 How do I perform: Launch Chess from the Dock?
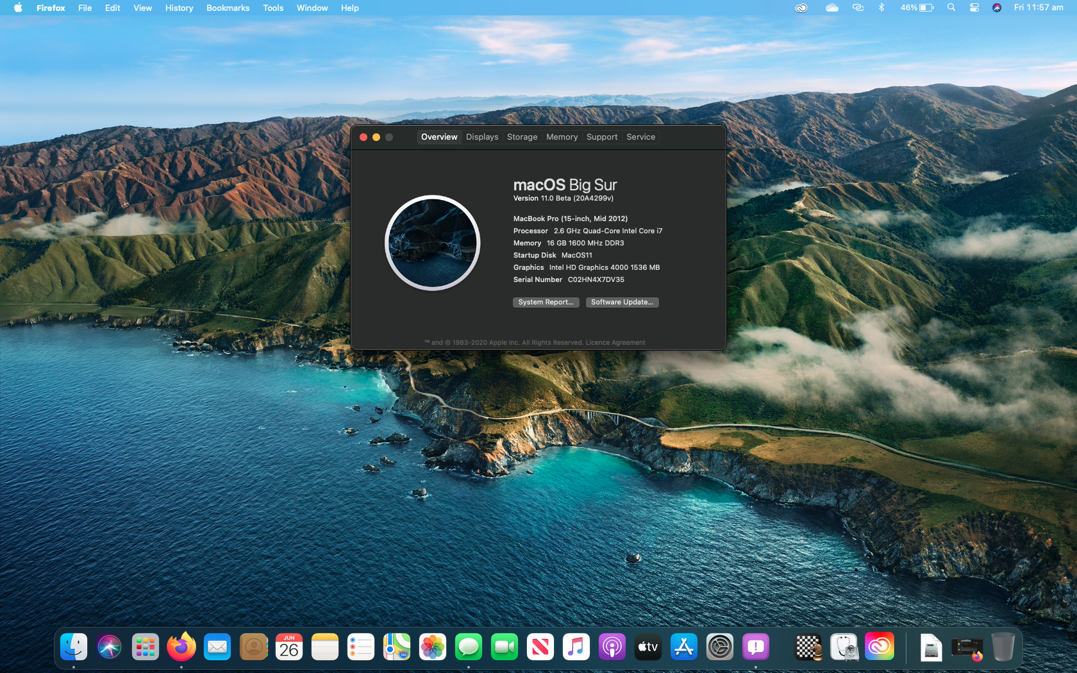[808, 647]
